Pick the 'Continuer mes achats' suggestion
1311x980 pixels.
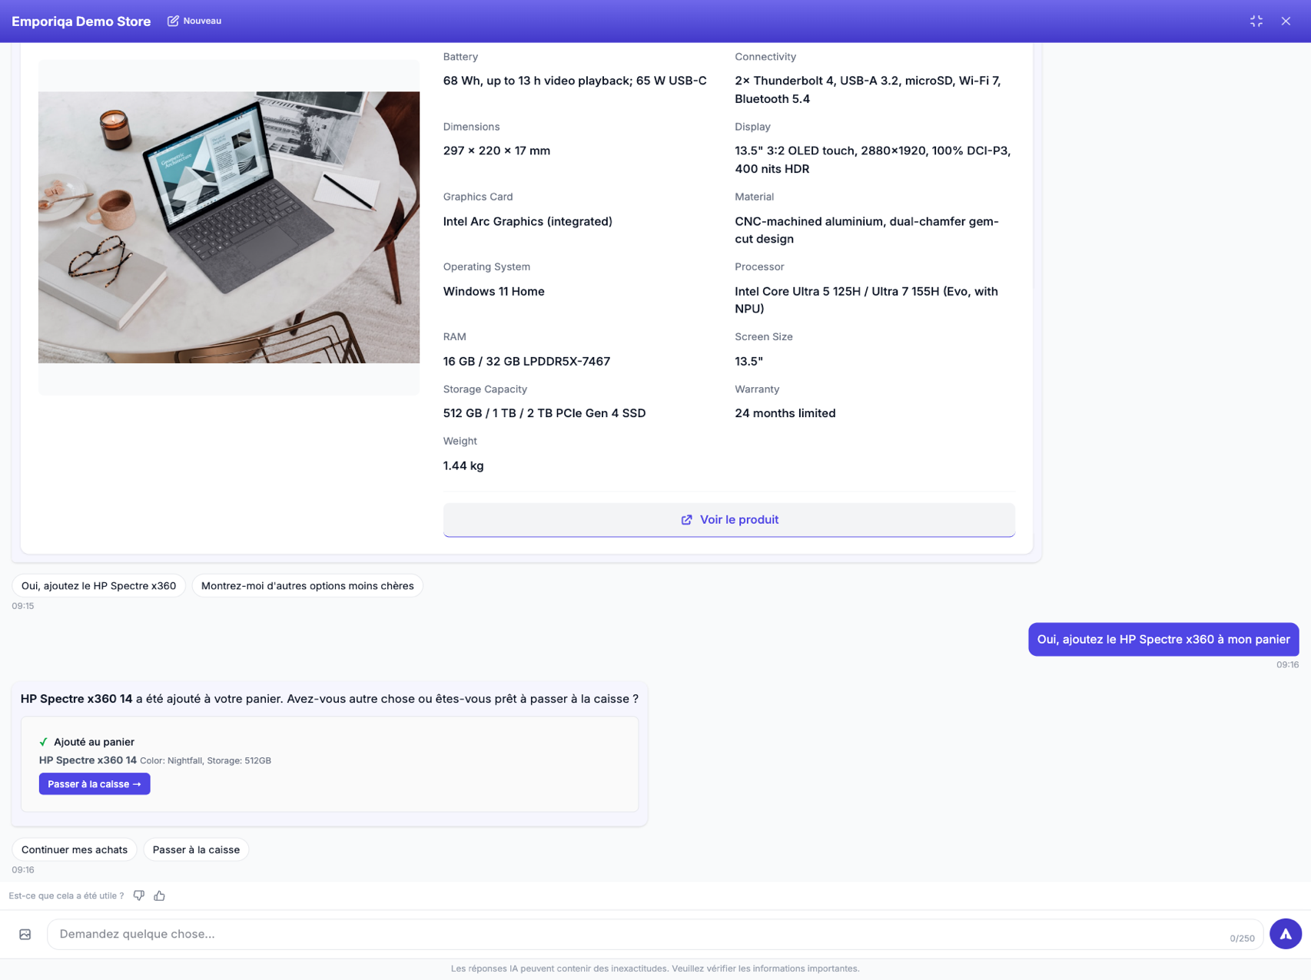click(75, 849)
